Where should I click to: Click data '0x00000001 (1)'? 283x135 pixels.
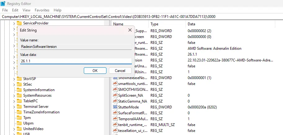pos(200,78)
